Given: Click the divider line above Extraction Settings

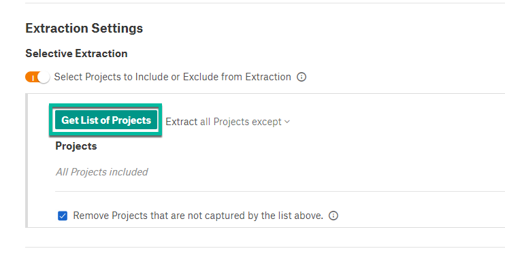Looking at the screenshot, I should coord(265,3).
